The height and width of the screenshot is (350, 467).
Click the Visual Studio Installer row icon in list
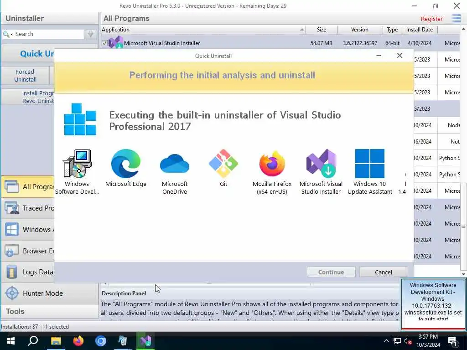coord(116,42)
